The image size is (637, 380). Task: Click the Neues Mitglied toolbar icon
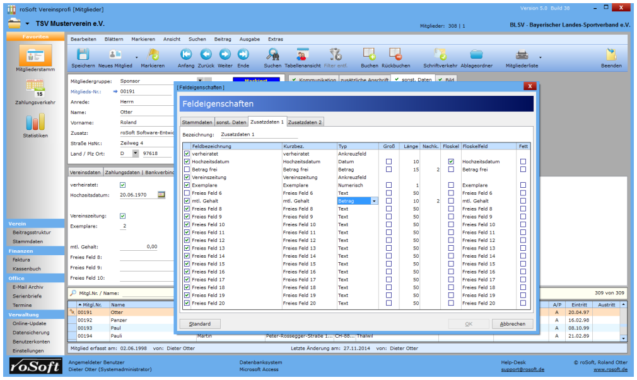115,55
